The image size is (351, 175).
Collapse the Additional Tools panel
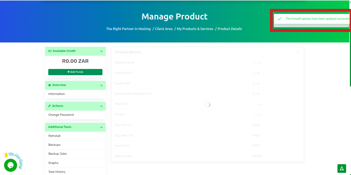[x=101, y=127]
